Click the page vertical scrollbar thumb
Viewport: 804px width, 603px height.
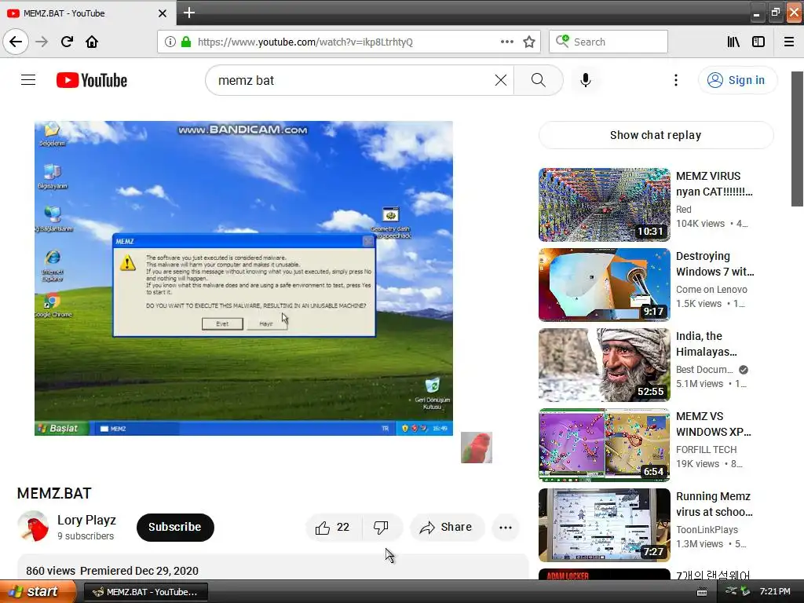[x=797, y=139]
